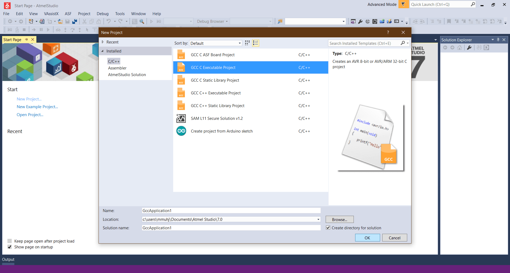Select the Assembler template category
Viewport: 510px width, 273px height.
(x=117, y=68)
